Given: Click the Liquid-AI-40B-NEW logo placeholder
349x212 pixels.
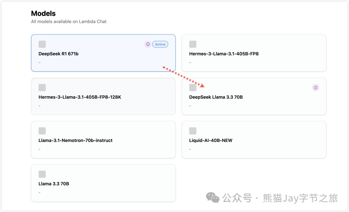Looking at the screenshot, I should (193, 131).
